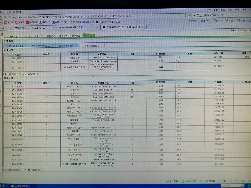251x188 pixels.
Task: Expand the 翻译 dropdown arrow
Action: point(223,21)
